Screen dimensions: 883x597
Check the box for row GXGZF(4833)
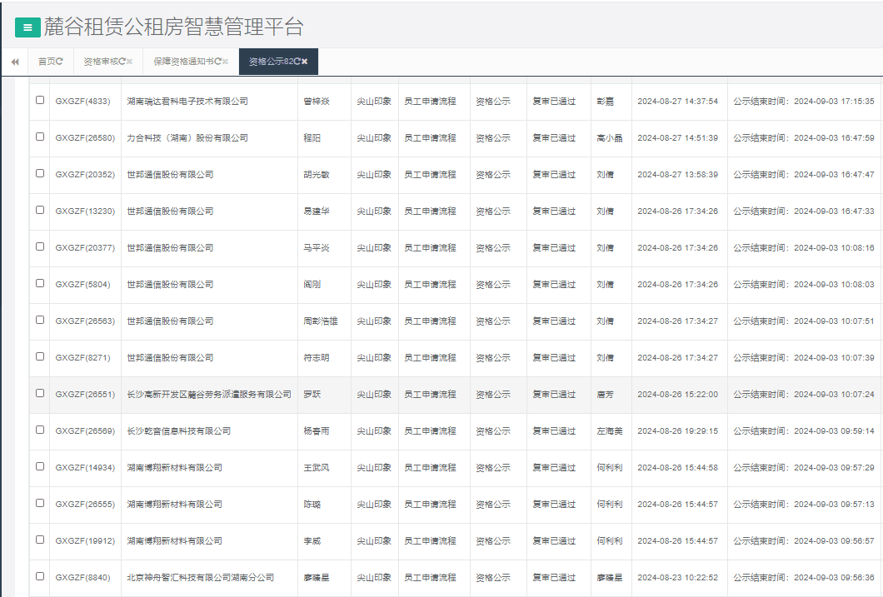(x=40, y=100)
